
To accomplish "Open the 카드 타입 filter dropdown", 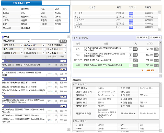I will (x=56, y=53).
